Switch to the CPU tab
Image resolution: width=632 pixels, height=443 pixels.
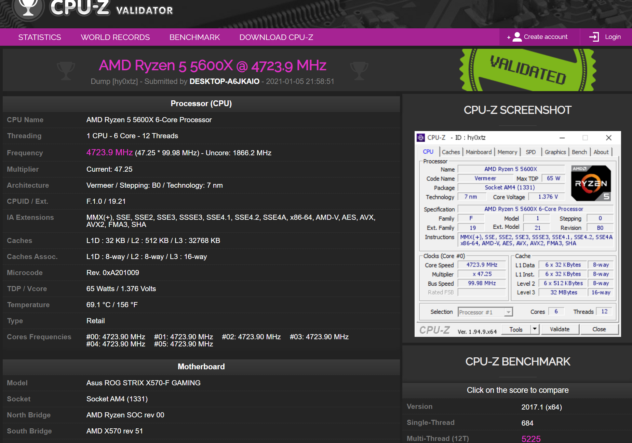click(428, 152)
